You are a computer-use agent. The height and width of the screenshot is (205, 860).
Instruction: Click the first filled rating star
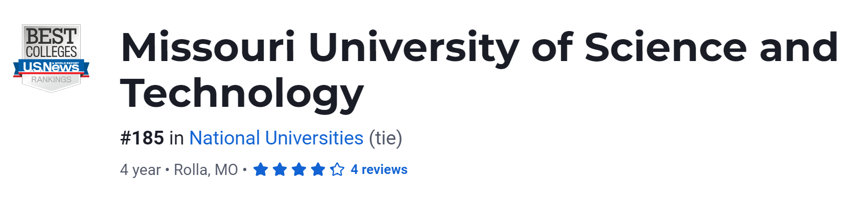coord(261,169)
